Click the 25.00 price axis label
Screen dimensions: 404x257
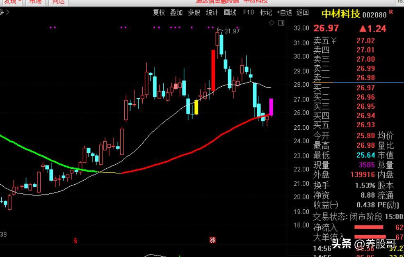tap(301, 128)
